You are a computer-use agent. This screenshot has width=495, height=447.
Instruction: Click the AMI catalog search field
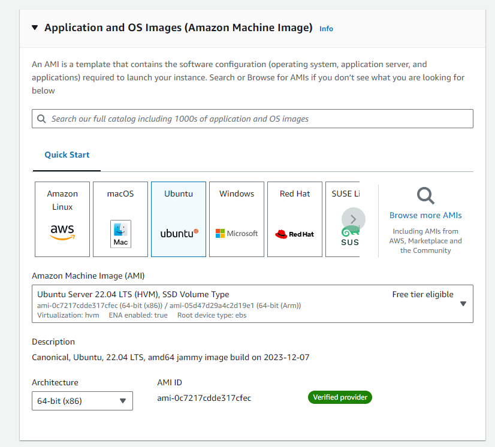click(252, 118)
